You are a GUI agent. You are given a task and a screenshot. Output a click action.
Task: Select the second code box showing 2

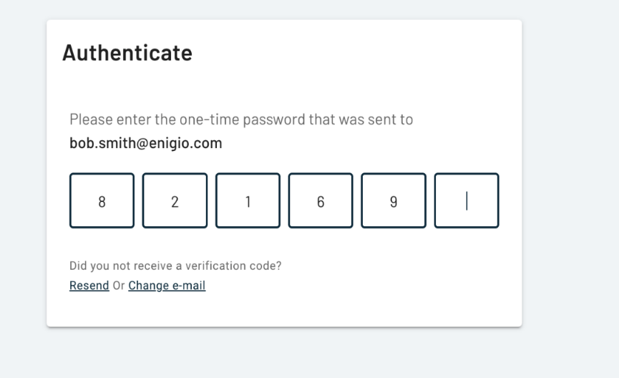coord(175,200)
